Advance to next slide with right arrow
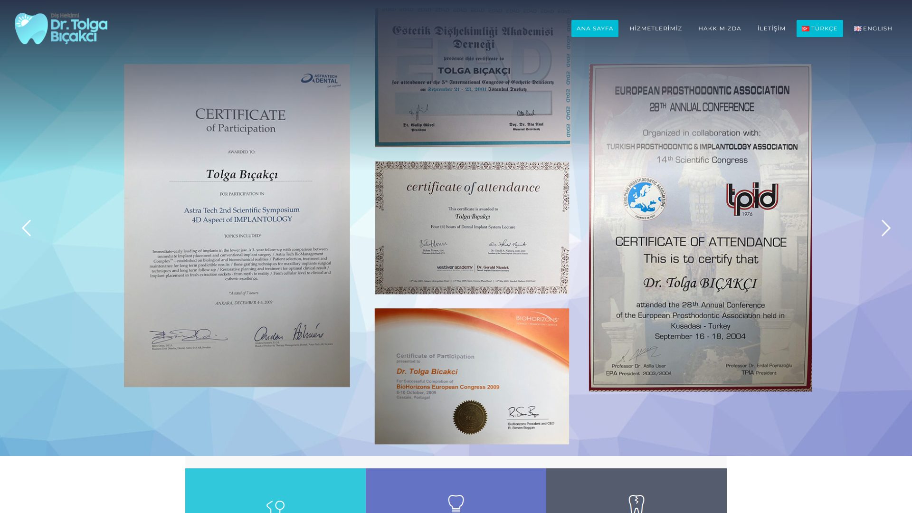 tap(886, 228)
